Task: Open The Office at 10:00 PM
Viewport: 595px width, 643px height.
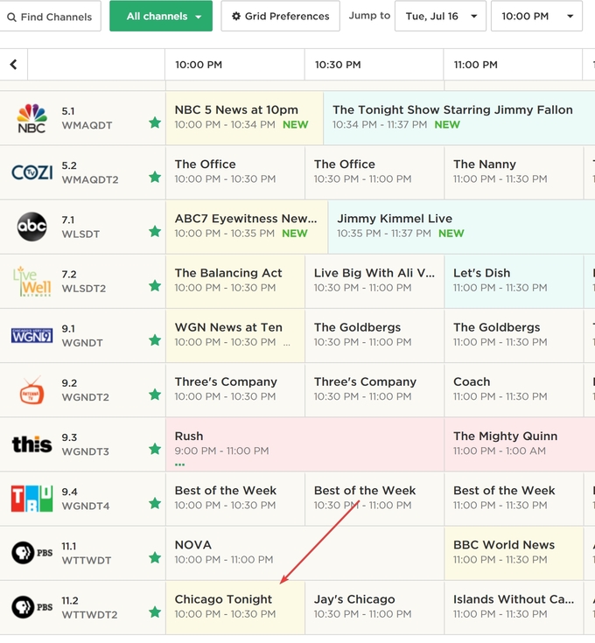Action: coord(235,172)
